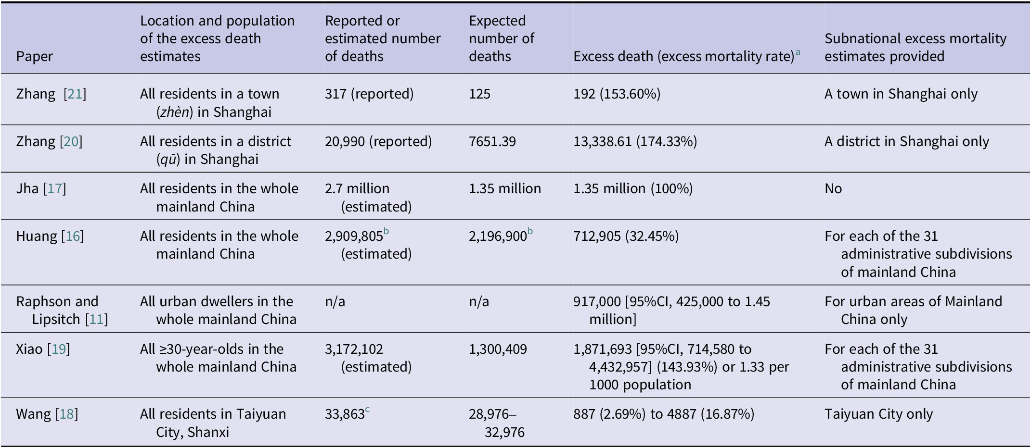The width and height of the screenshot is (1031, 448).
Task: Click the Huang reference 16 link
Action: (72, 236)
